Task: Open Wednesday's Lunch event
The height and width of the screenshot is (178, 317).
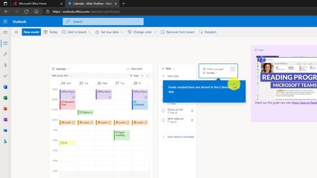Action: [x=104, y=123]
